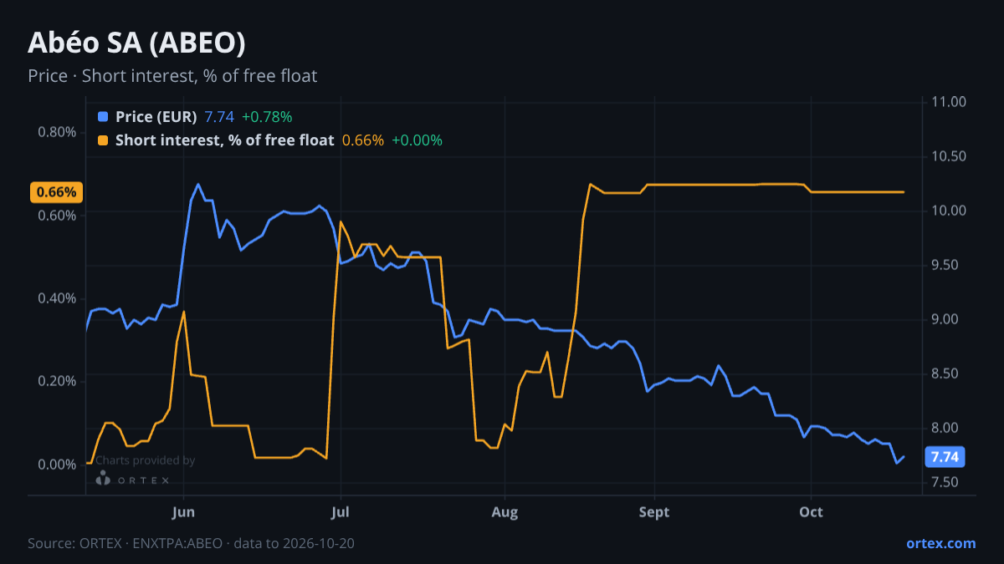Click the orange Short interest legend swatch
This screenshot has width=1004, height=564.
(x=103, y=140)
